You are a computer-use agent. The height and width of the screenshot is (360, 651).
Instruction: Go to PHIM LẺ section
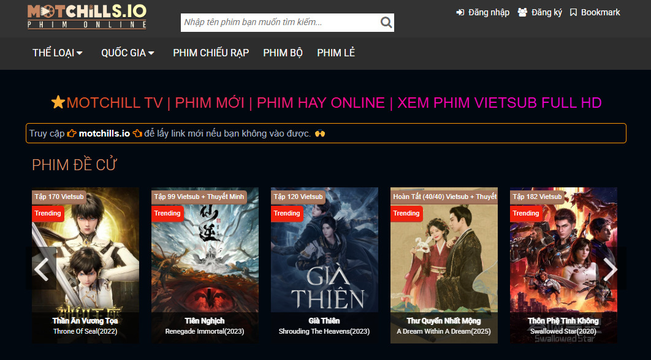(336, 53)
